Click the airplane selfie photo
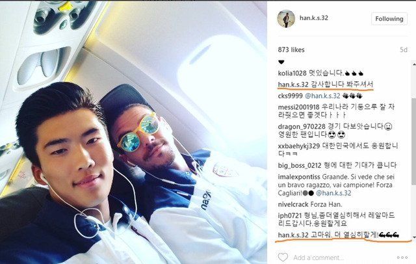 [133, 133]
